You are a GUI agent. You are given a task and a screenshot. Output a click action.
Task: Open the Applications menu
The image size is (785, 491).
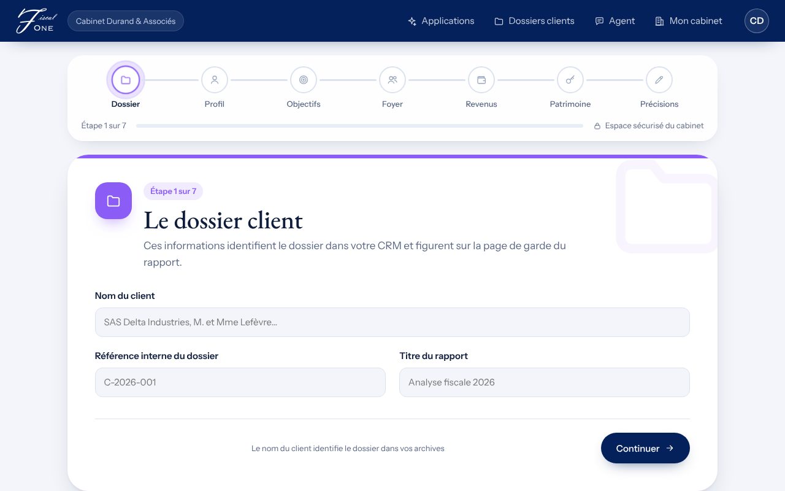click(x=441, y=21)
